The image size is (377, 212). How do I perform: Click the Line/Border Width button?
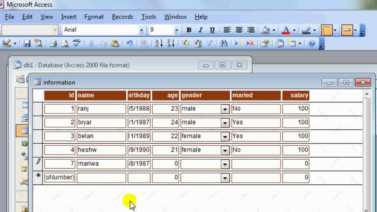(327, 30)
